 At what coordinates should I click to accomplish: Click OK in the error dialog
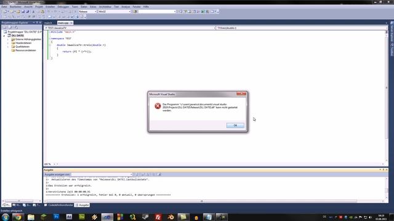pos(235,125)
